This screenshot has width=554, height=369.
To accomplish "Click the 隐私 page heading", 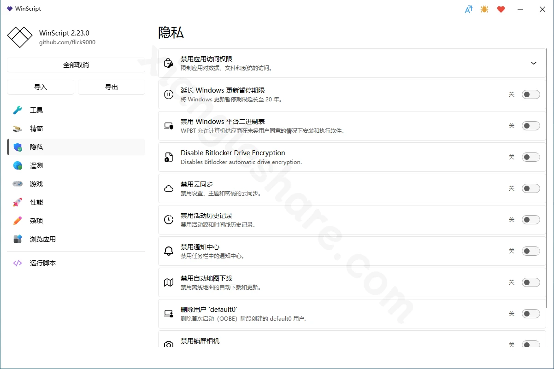I will (171, 32).
